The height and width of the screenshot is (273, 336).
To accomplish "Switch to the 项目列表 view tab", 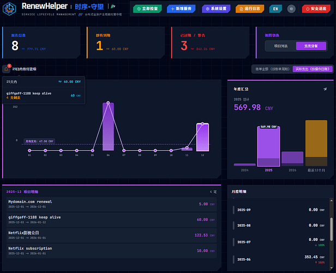I will click(x=280, y=46).
